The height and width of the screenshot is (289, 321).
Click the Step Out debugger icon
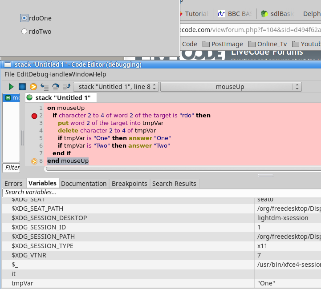(66, 87)
